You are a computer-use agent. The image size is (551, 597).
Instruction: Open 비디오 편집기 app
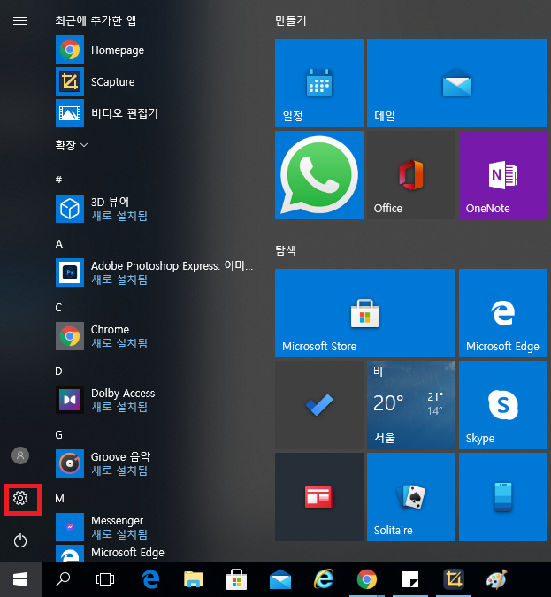coord(107,113)
